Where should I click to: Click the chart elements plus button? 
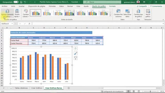(76, 48)
